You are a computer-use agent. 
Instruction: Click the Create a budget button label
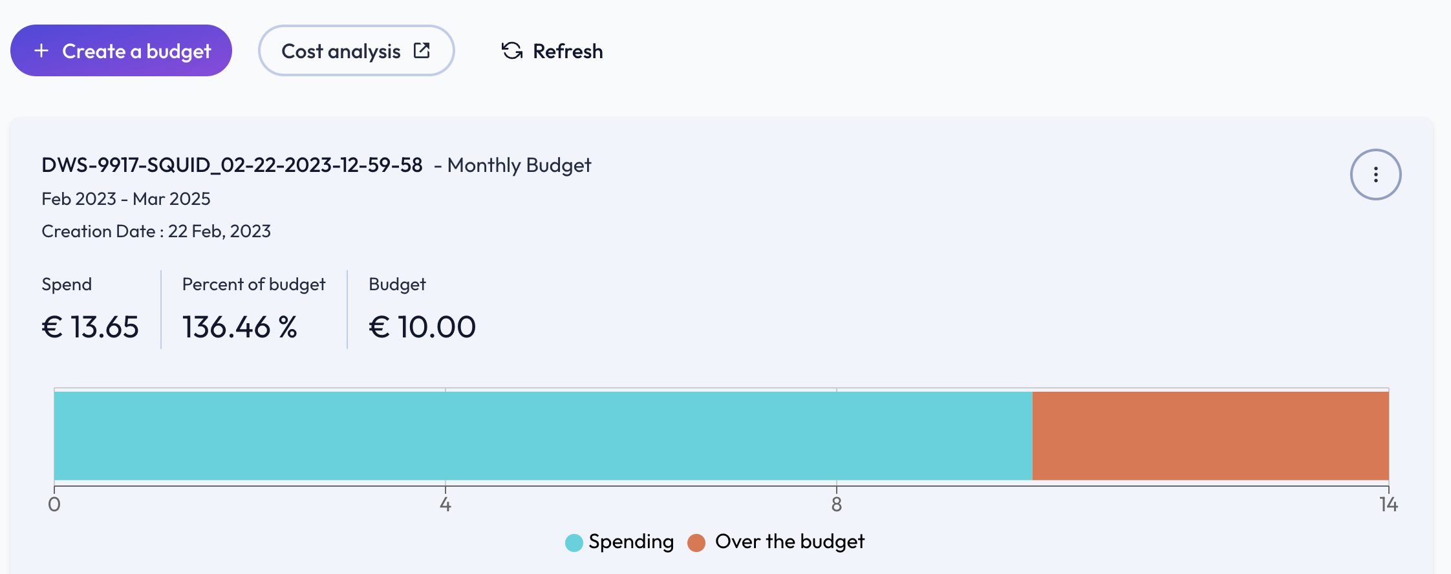[136, 51]
